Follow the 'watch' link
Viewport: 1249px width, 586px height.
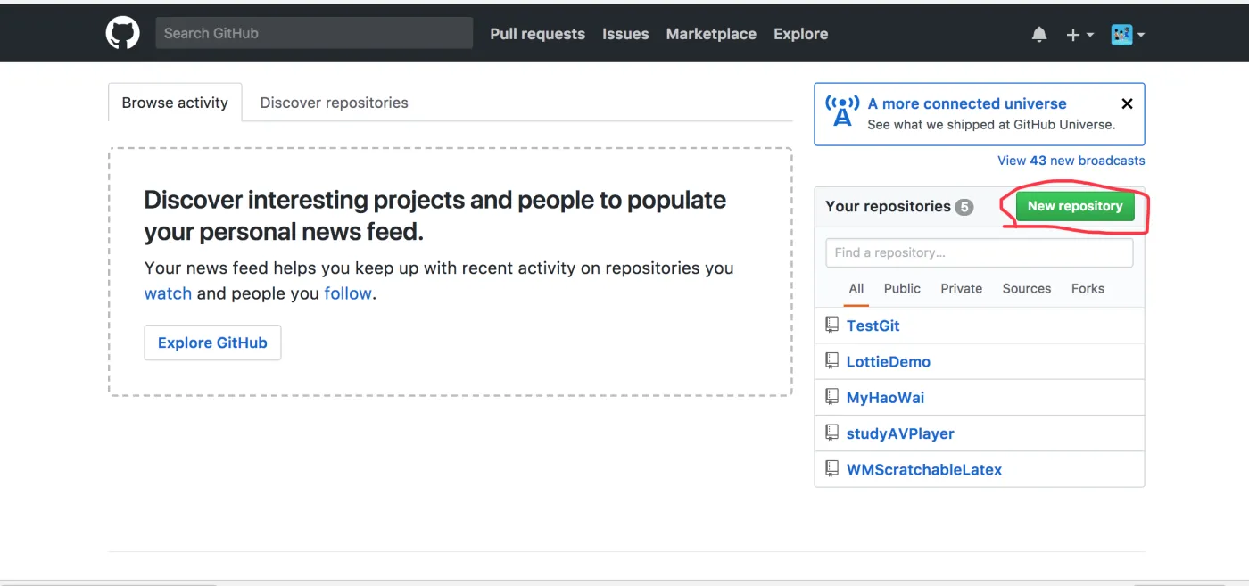pos(168,293)
